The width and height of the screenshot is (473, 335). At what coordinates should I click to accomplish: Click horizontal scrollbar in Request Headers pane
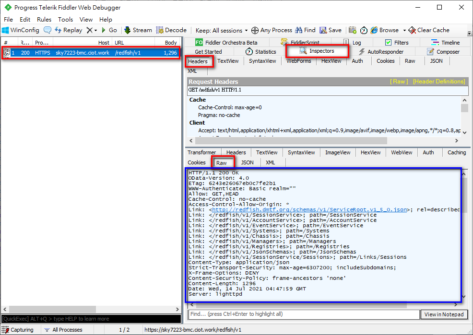coord(297,141)
